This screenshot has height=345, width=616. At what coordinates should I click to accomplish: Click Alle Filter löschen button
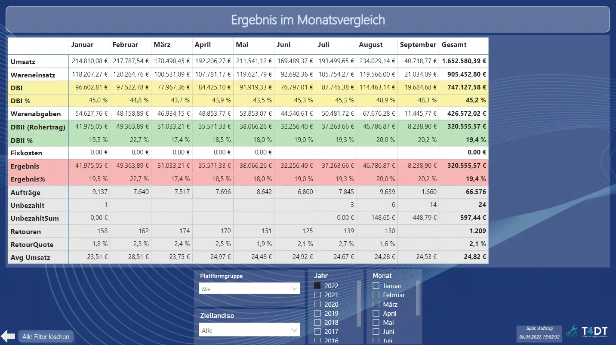click(46, 336)
